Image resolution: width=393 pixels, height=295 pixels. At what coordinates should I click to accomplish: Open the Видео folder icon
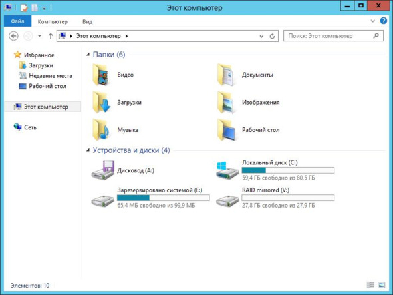[x=101, y=75]
